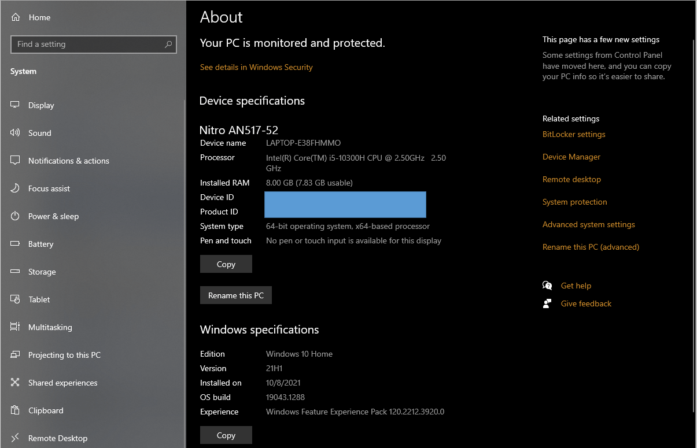The height and width of the screenshot is (448, 697).
Task: Click the Remote Desktop icon
Action: [16, 438]
